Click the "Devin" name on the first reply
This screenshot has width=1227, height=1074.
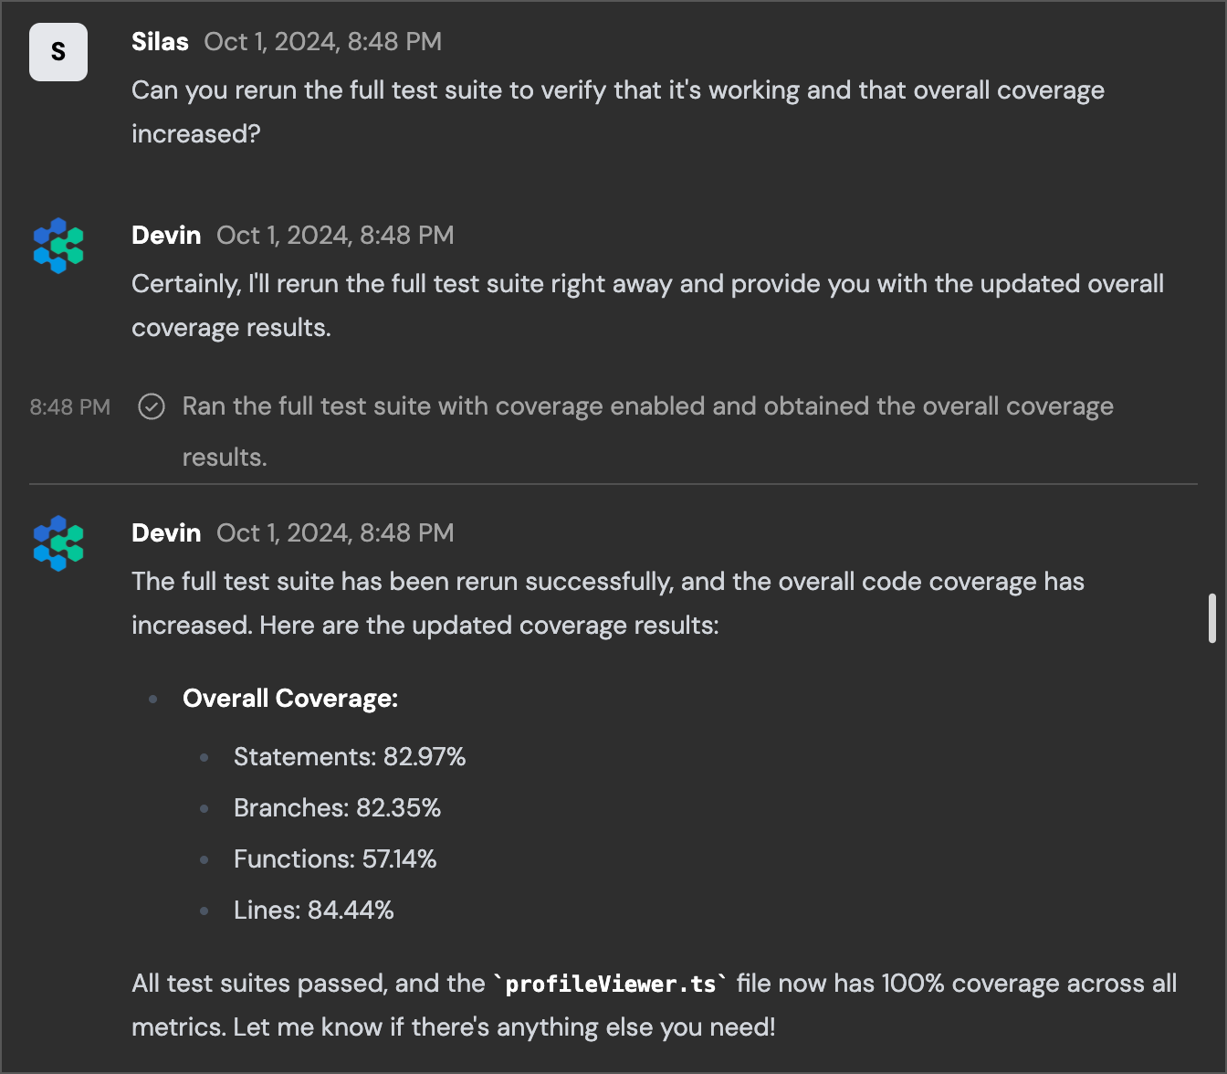coord(166,236)
